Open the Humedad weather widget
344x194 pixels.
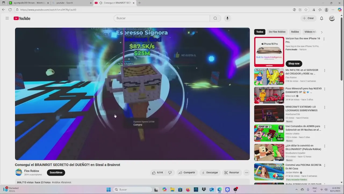[11, 189]
